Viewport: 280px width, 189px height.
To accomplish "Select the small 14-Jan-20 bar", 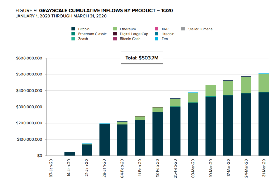I will pos(70,154).
